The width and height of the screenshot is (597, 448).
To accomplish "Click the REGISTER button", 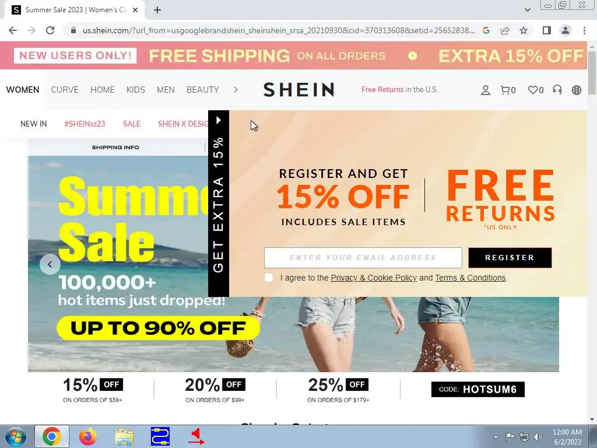I will (510, 257).
